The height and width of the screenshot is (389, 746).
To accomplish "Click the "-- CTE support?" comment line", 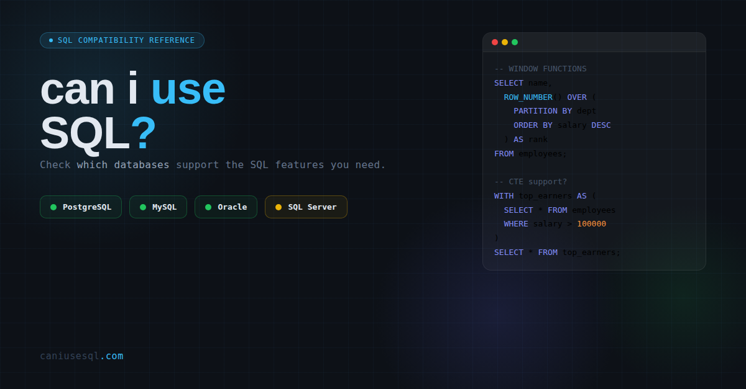I will (x=530, y=182).
